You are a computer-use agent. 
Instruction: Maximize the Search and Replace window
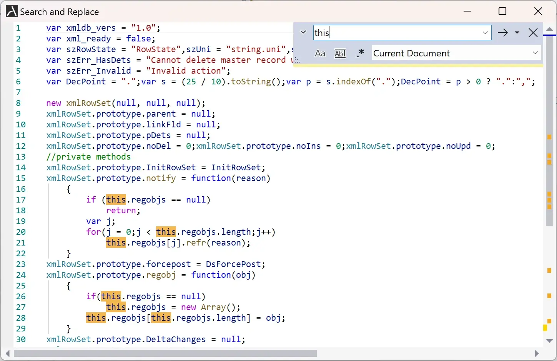pyautogui.click(x=502, y=12)
